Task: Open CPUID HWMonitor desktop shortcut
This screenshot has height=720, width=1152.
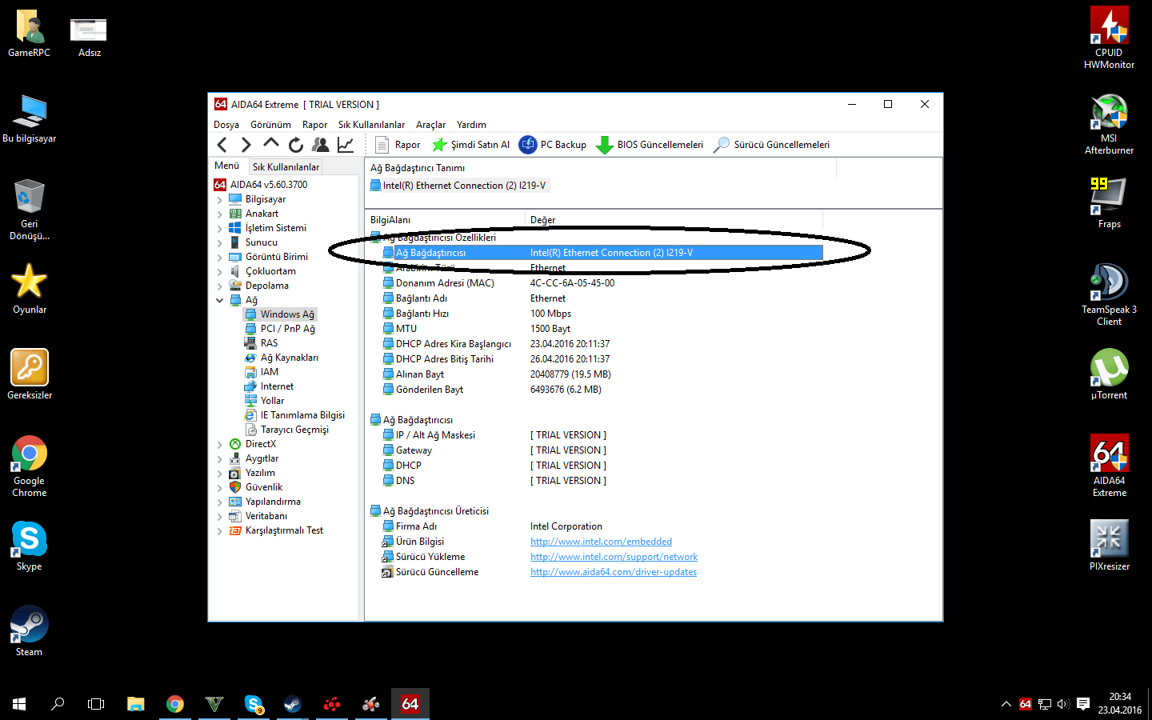Action: pos(1109,38)
